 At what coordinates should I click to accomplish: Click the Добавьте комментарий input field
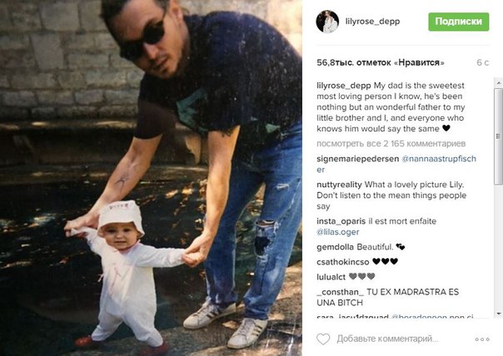tap(387, 339)
